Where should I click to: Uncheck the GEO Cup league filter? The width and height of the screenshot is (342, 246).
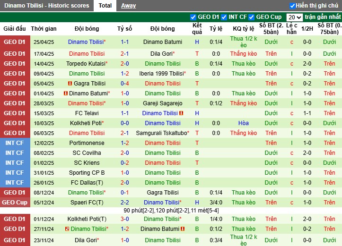(251, 17)
